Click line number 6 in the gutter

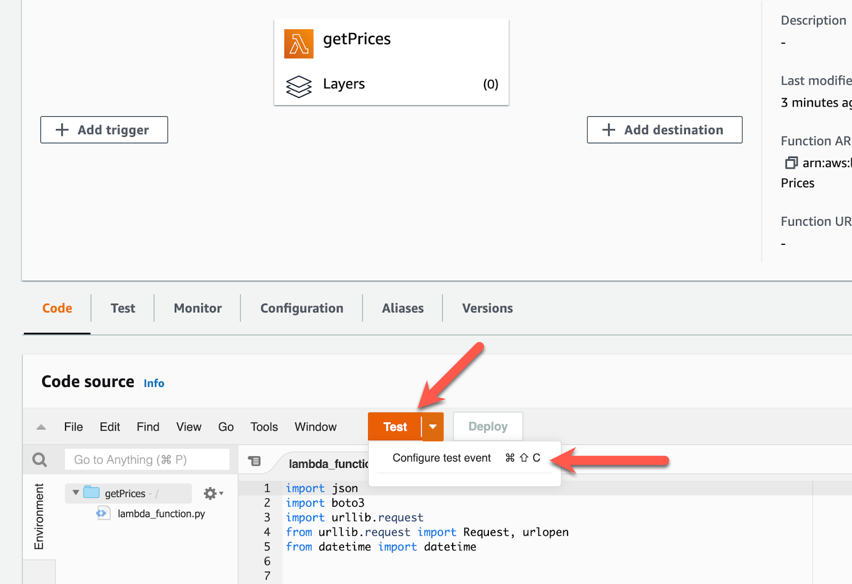267,561
